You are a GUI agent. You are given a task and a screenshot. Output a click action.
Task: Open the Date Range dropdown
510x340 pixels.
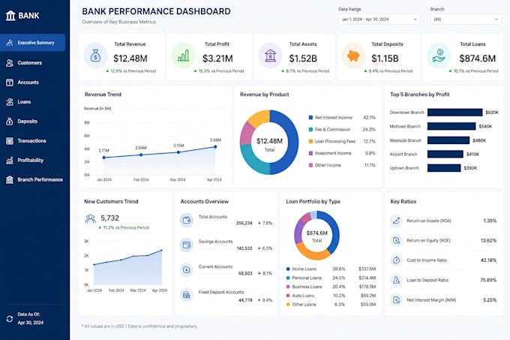pos(379,20)
